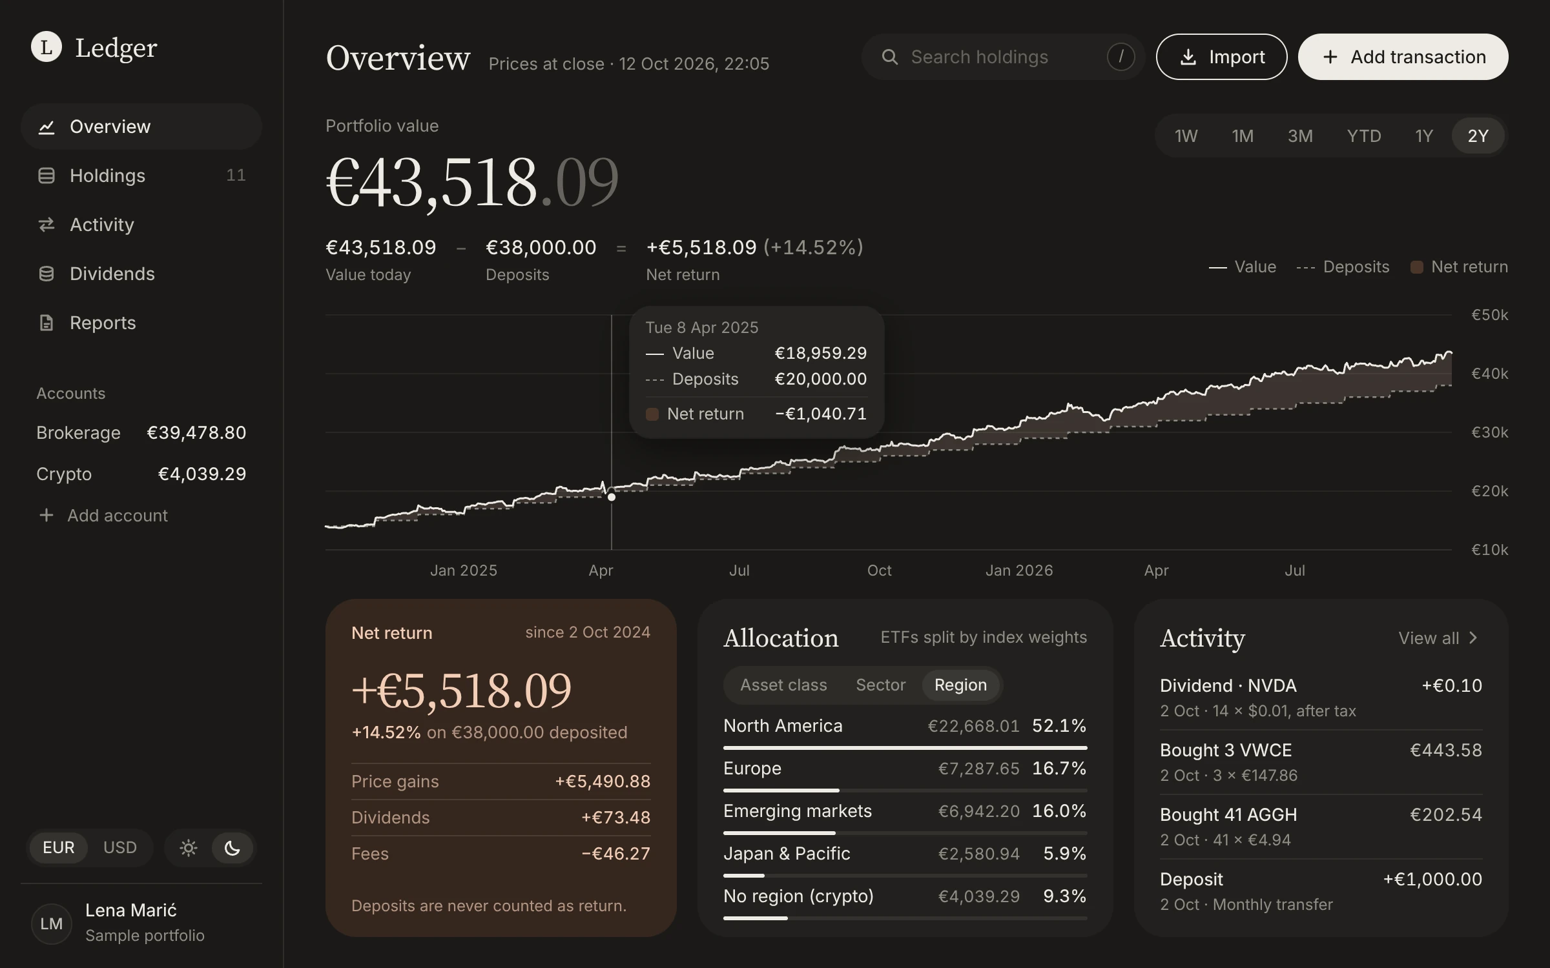Open Dividends in the sidebar
Viewport: 1550px width, 968px height.
141,274
